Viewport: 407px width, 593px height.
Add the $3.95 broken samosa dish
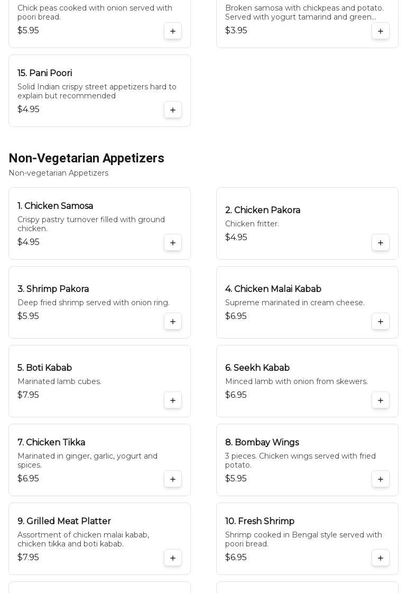(x=381, y=31)
